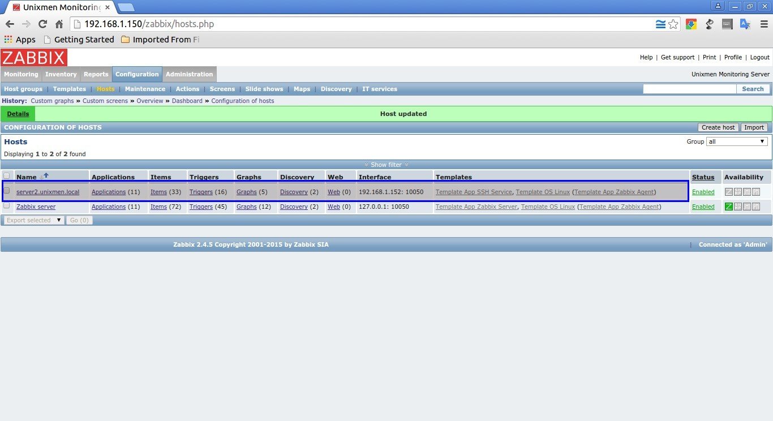The width and height of the screenshot is (773, 421).
Task: Reload the page with refresh icon
Action: click(42, 24)
